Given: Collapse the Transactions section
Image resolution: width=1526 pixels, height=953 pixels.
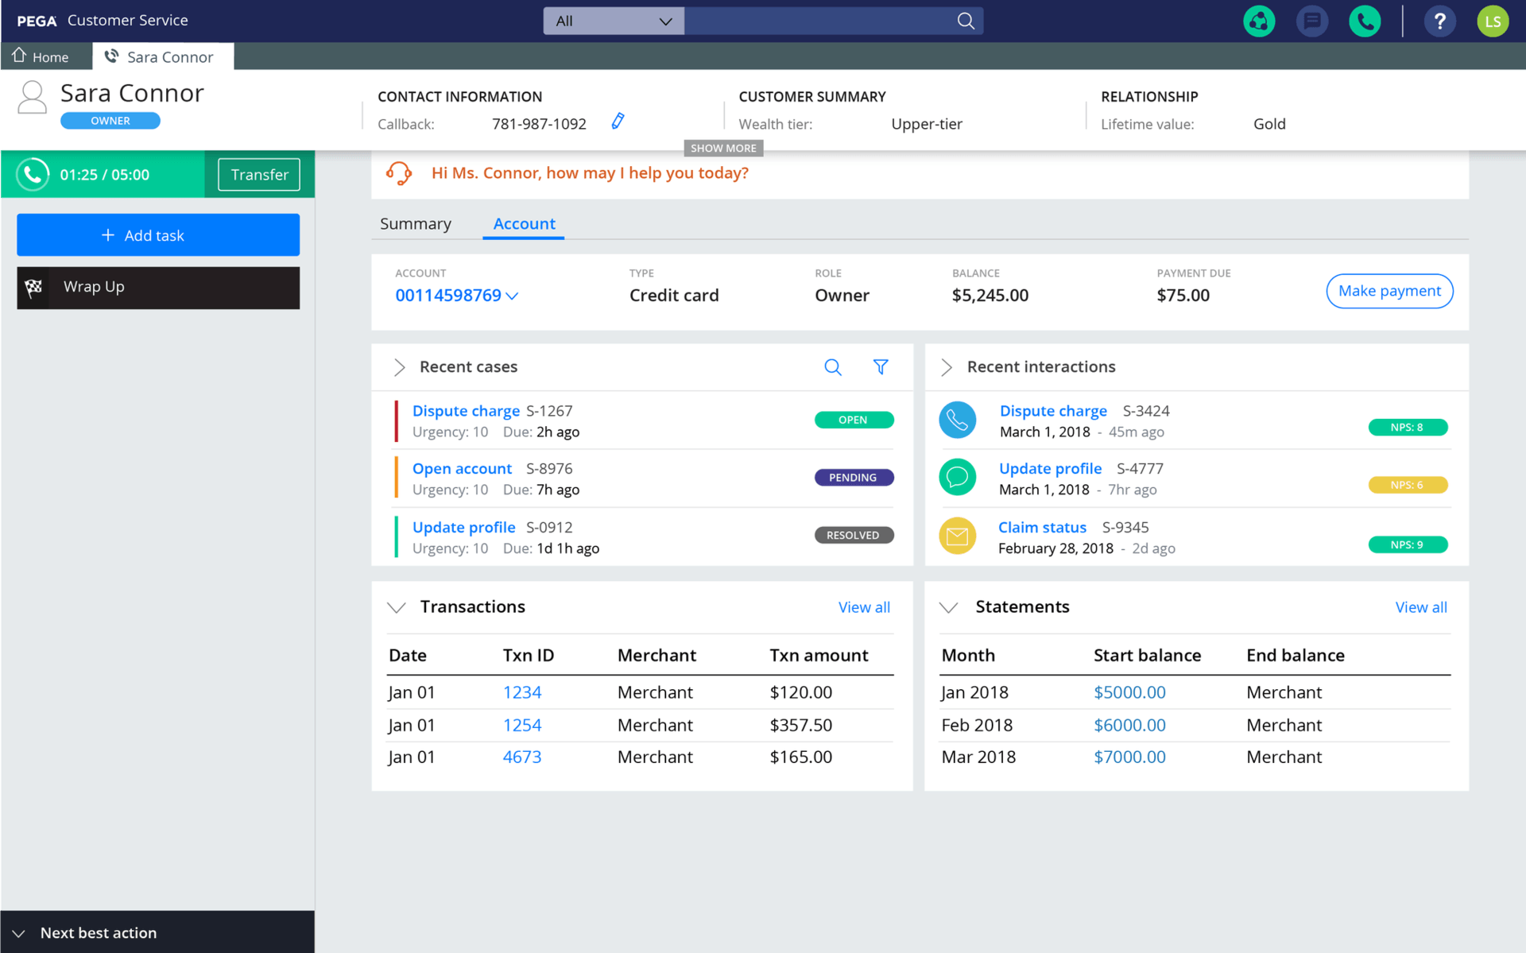Looking at the screenshot, I should click(x=397, y=606).
